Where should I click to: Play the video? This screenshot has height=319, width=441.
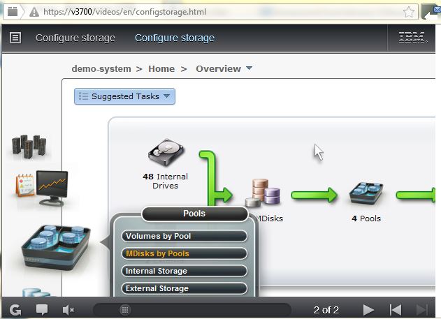[368, 310]
